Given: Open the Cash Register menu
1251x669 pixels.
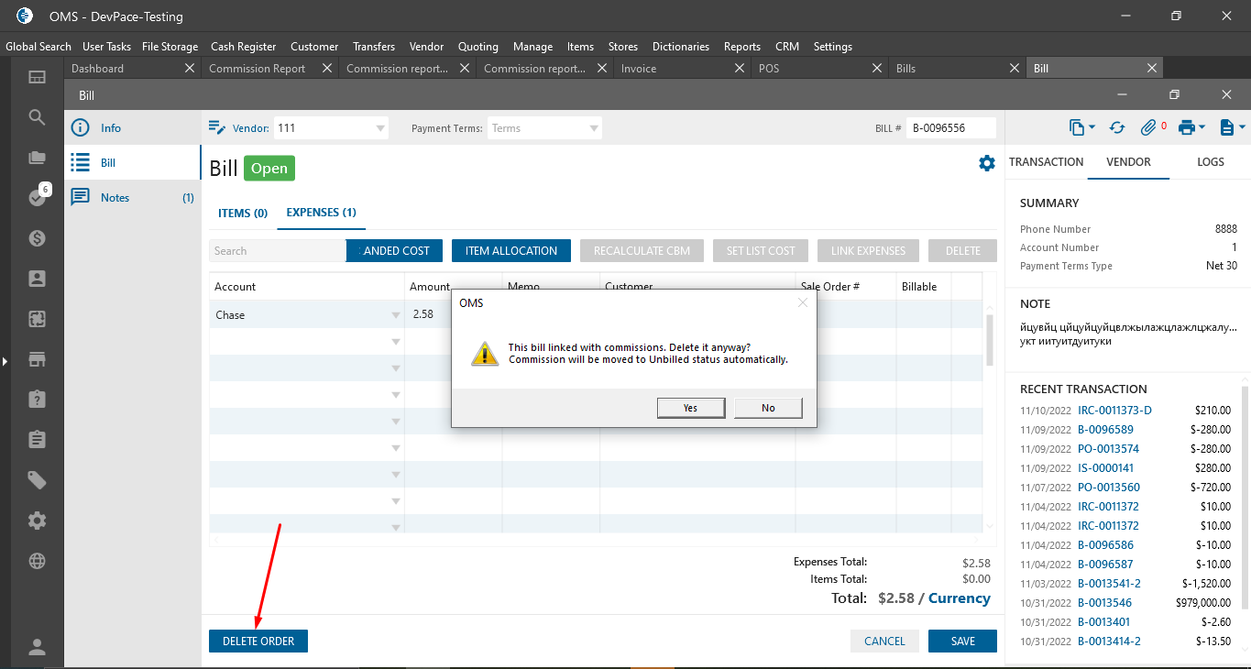Looking at the screenshot, I should pos(243,46).
